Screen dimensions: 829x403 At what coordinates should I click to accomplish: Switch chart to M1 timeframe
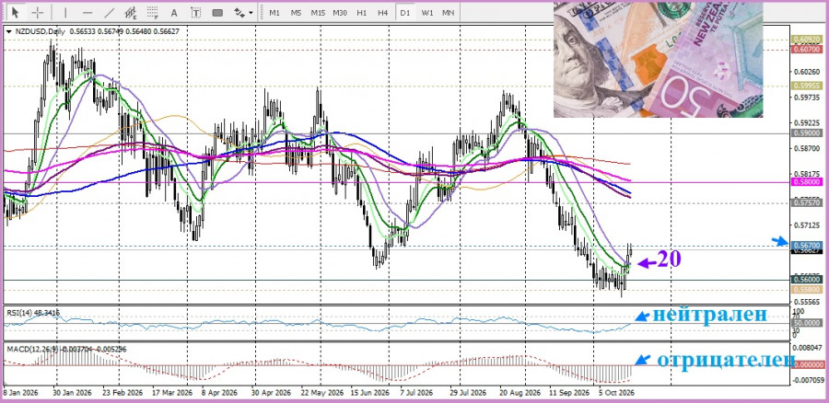pyautogui.click(x=274, y=12)
